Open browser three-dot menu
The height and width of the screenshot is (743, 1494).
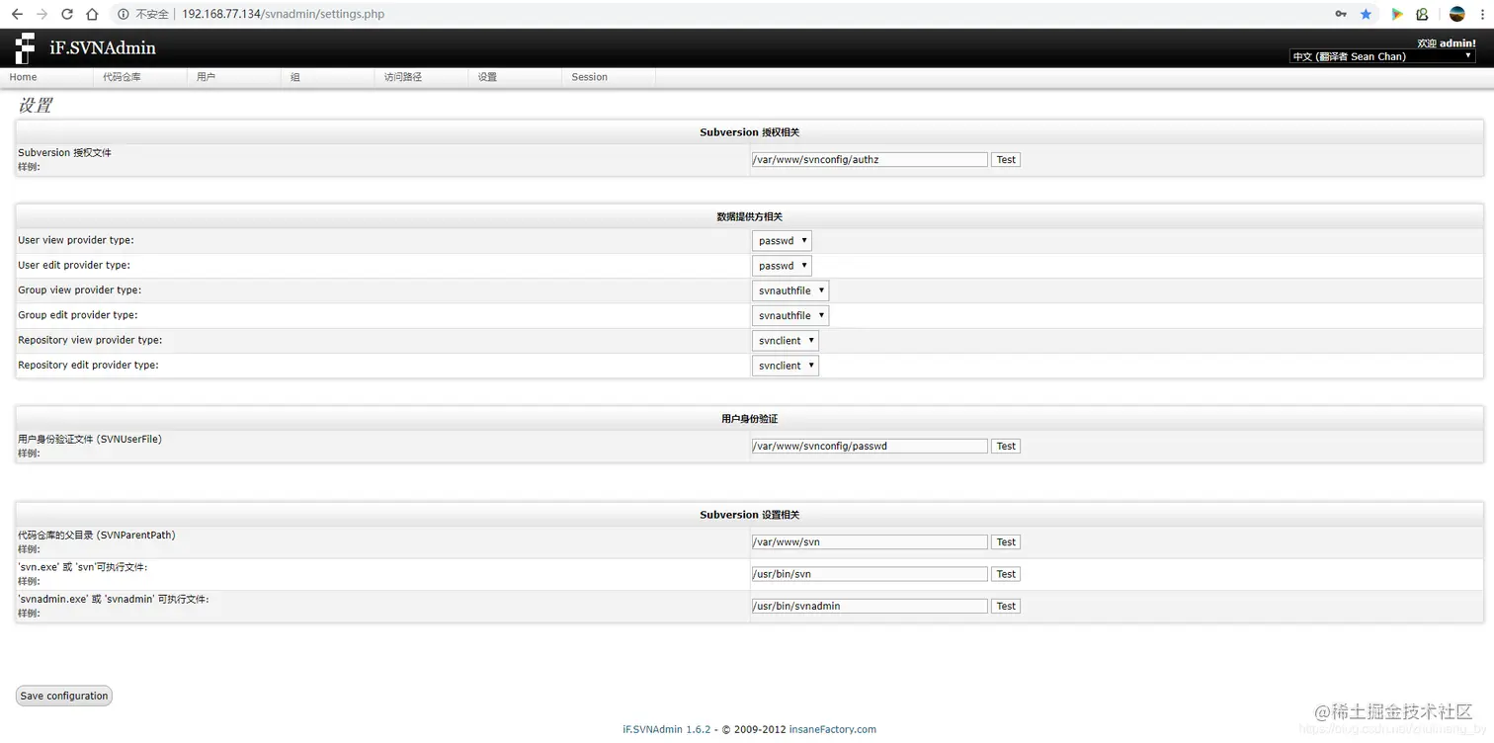click(1482, 14)
